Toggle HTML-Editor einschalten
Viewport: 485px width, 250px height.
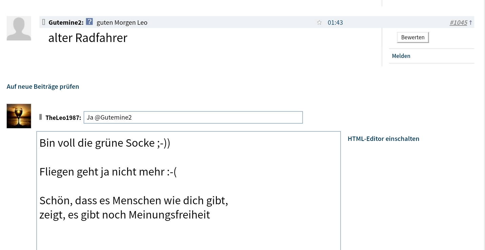coord(383,139)
